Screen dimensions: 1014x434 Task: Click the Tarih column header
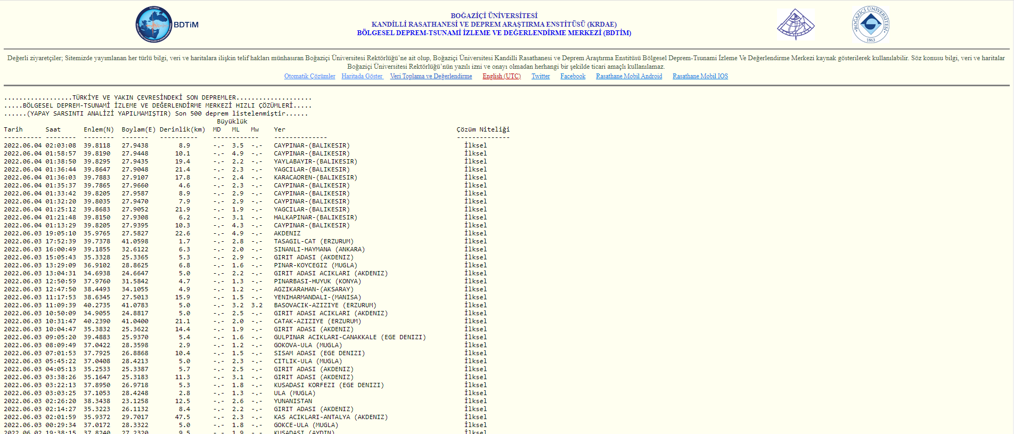point(13,129)
